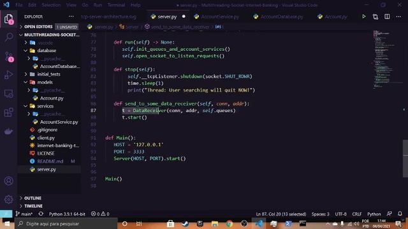Click the feedback icon in status bar
Viewport: 408px width, 229px height.
point(390,214)
